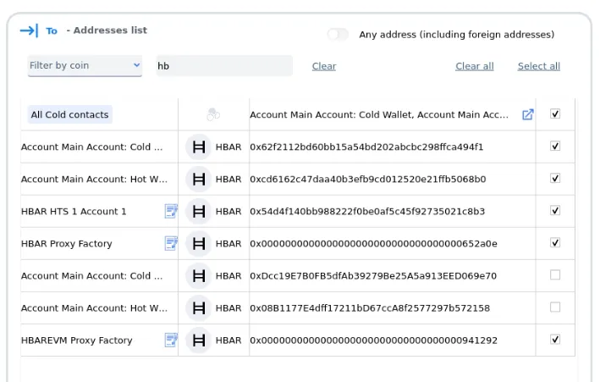Screen dimensions: 611x382
Task: Click address 0x54d4f140bb988222f0be0af5c45f92735021c8b3
Action: pos(367,212)
